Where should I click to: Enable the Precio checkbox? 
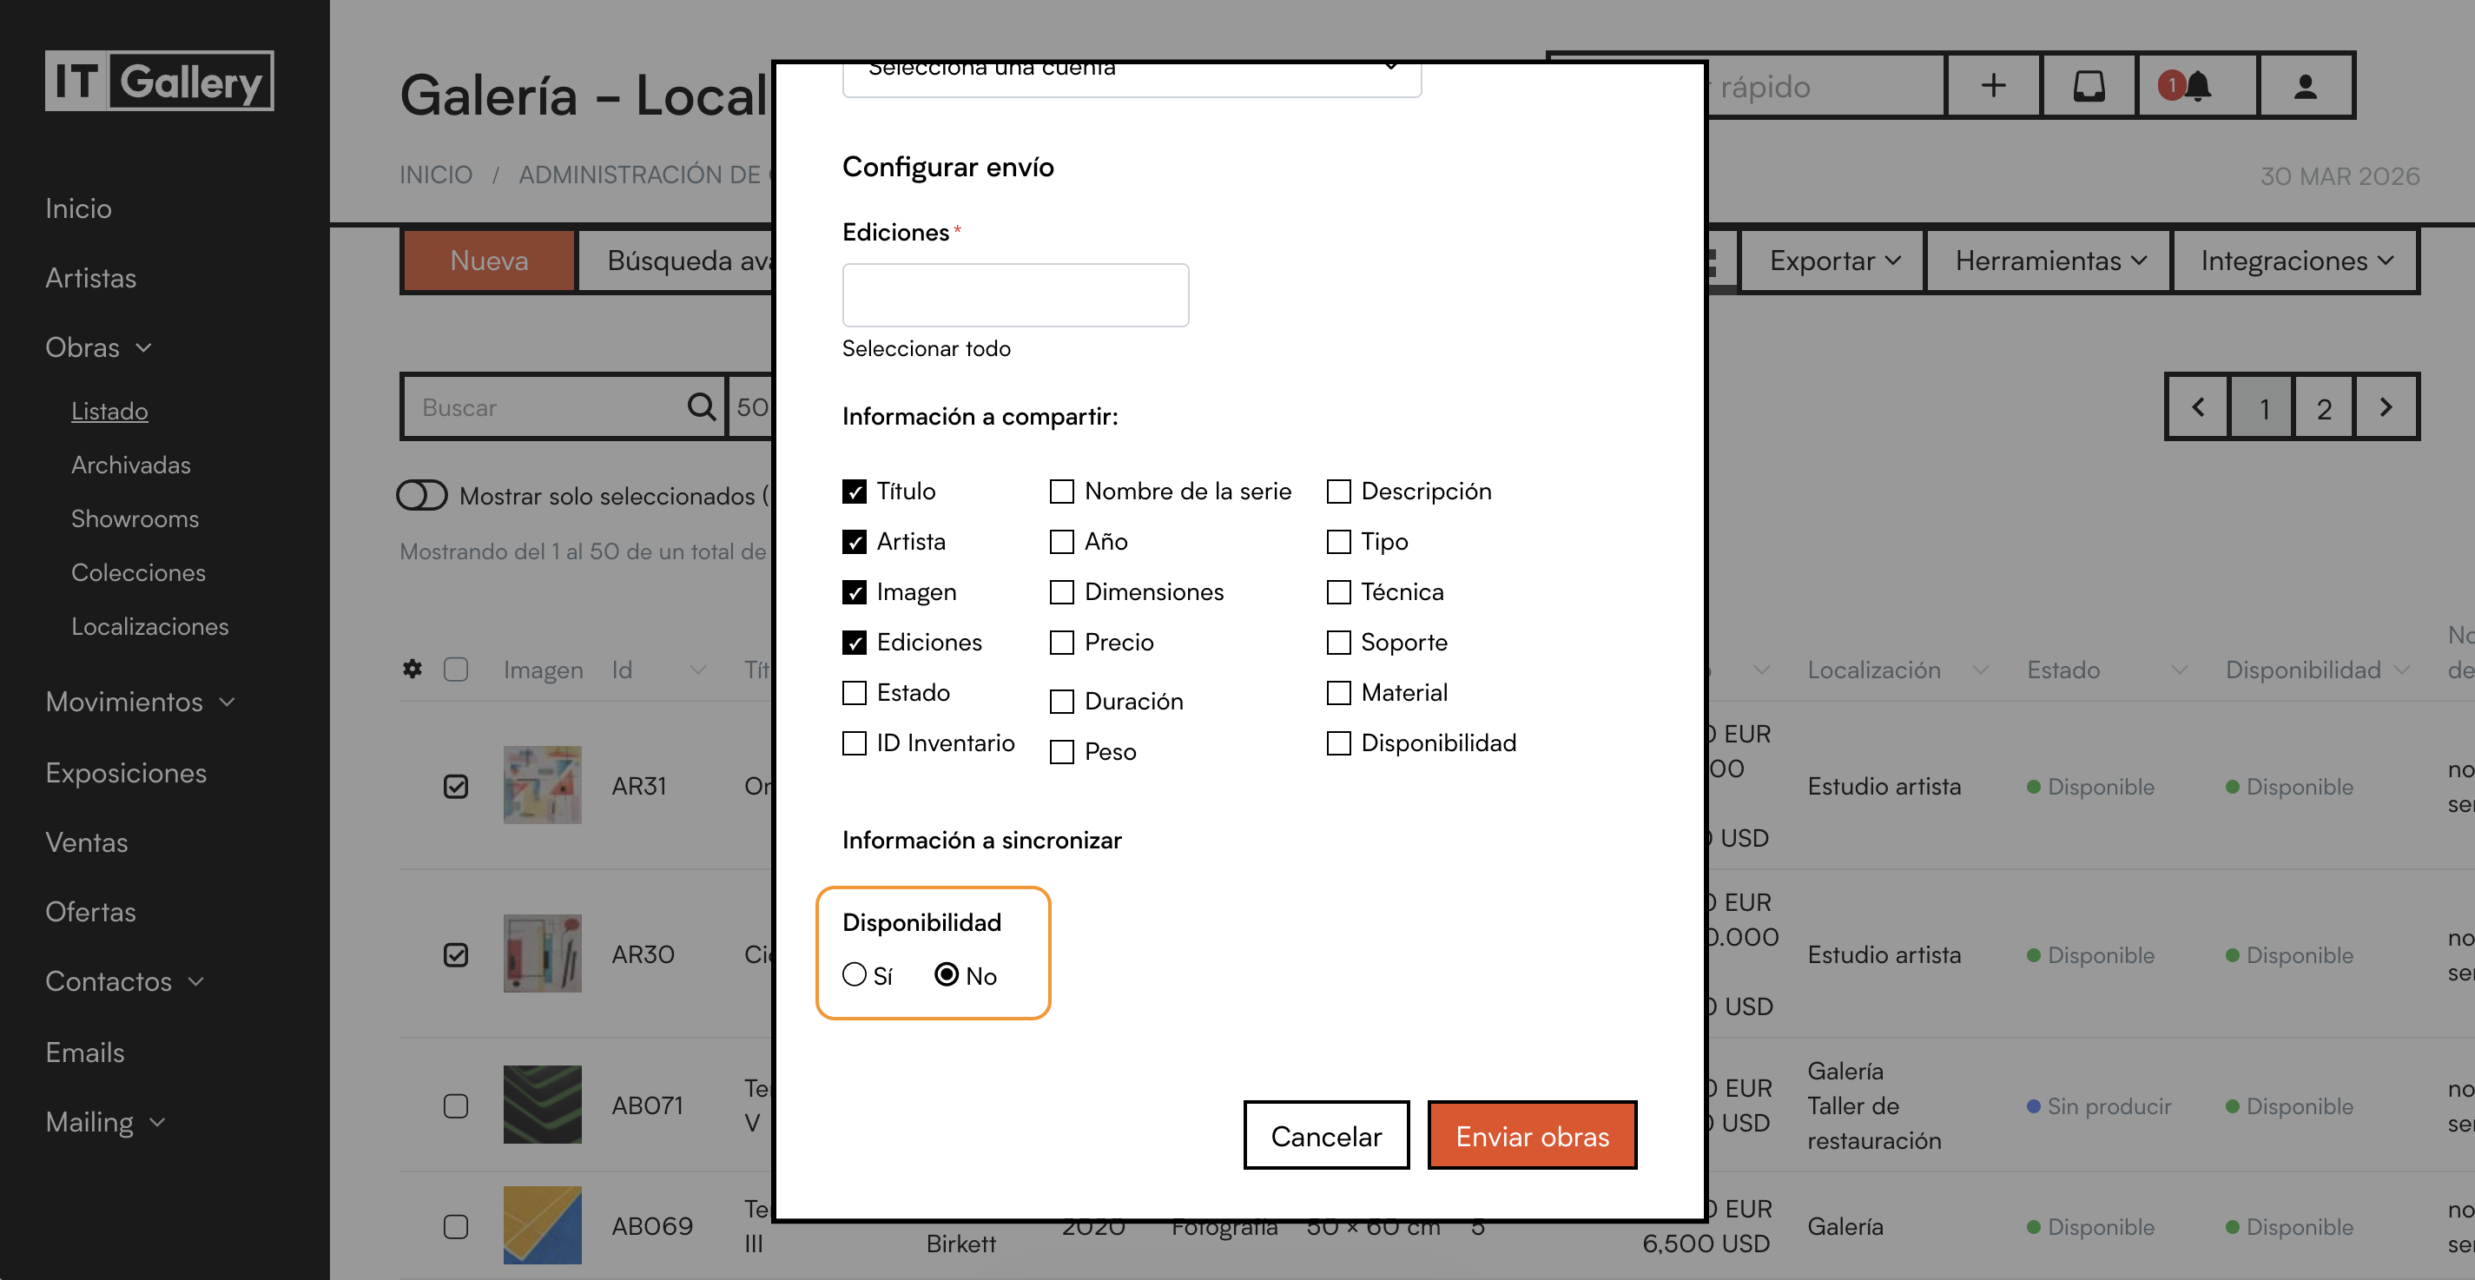click(1062, 642)
